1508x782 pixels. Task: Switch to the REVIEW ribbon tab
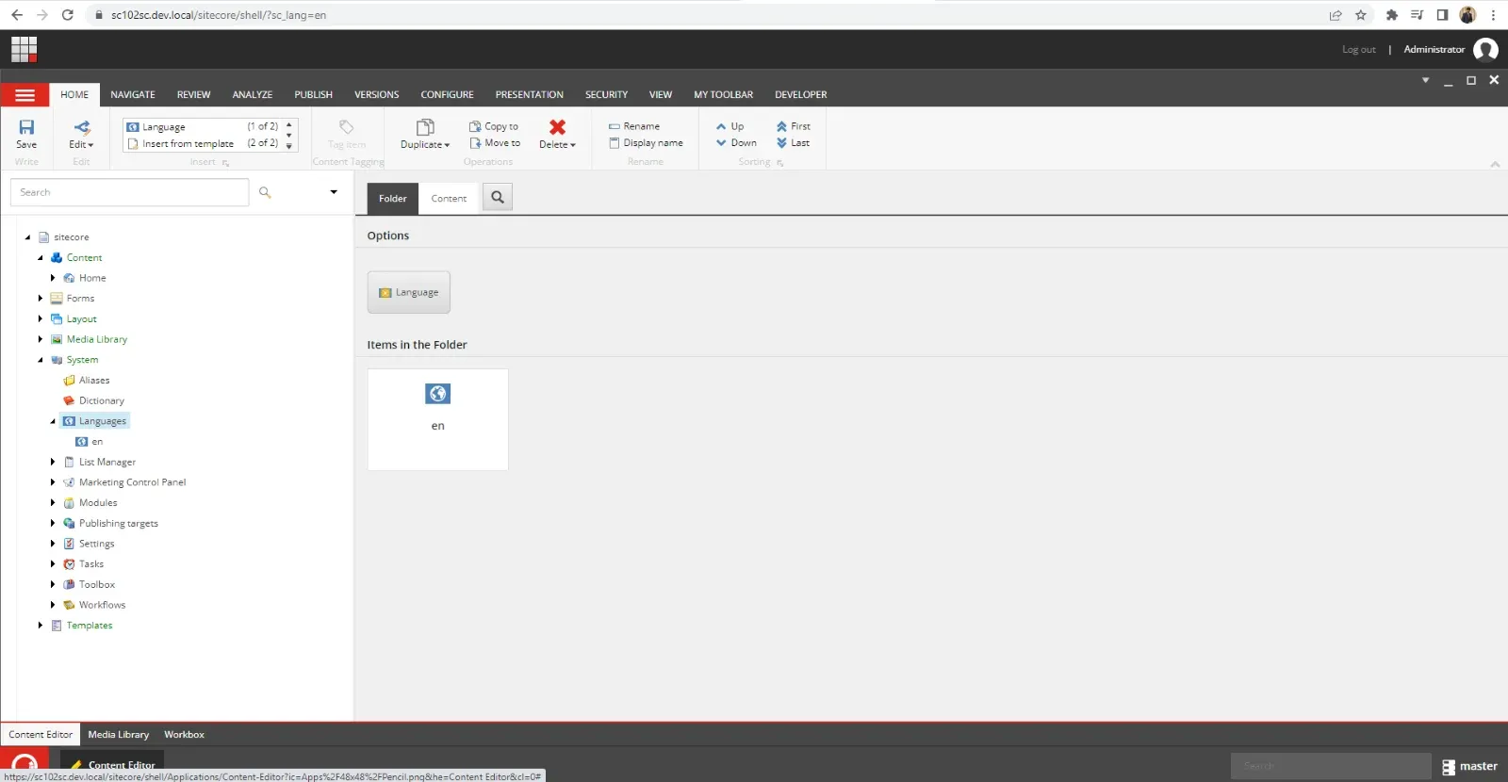(x=193, y=95)
